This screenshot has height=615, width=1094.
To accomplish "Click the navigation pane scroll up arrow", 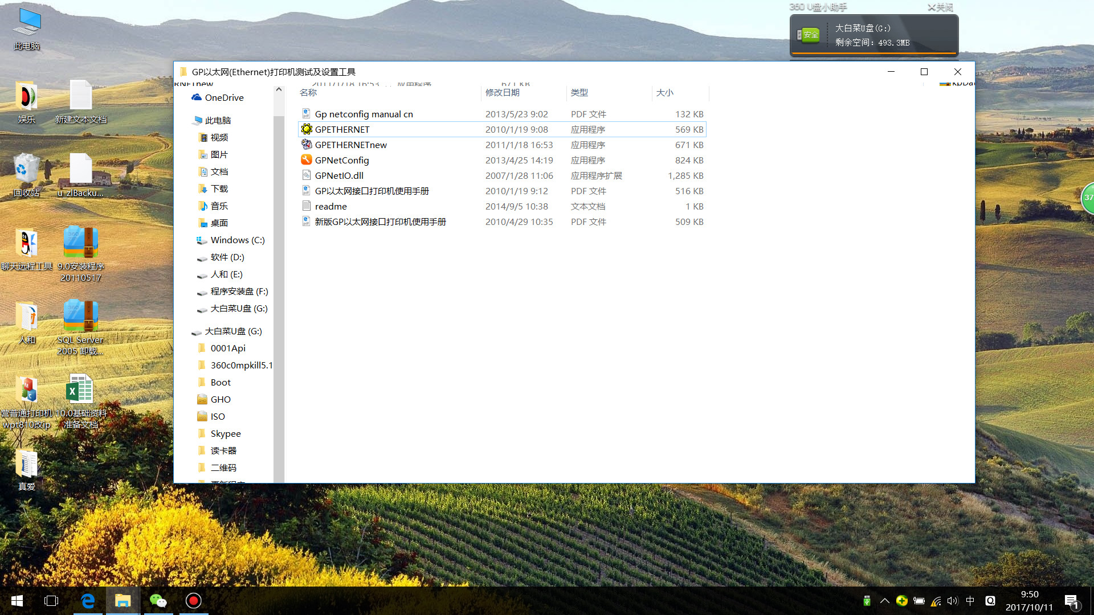I will (x=279, y=89).
